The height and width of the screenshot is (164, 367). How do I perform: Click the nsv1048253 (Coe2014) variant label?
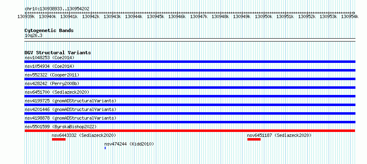tap(49, 58)
